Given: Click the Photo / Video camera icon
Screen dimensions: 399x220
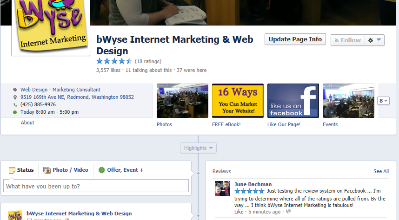Looking at the screenshot, I should (47, 170).
